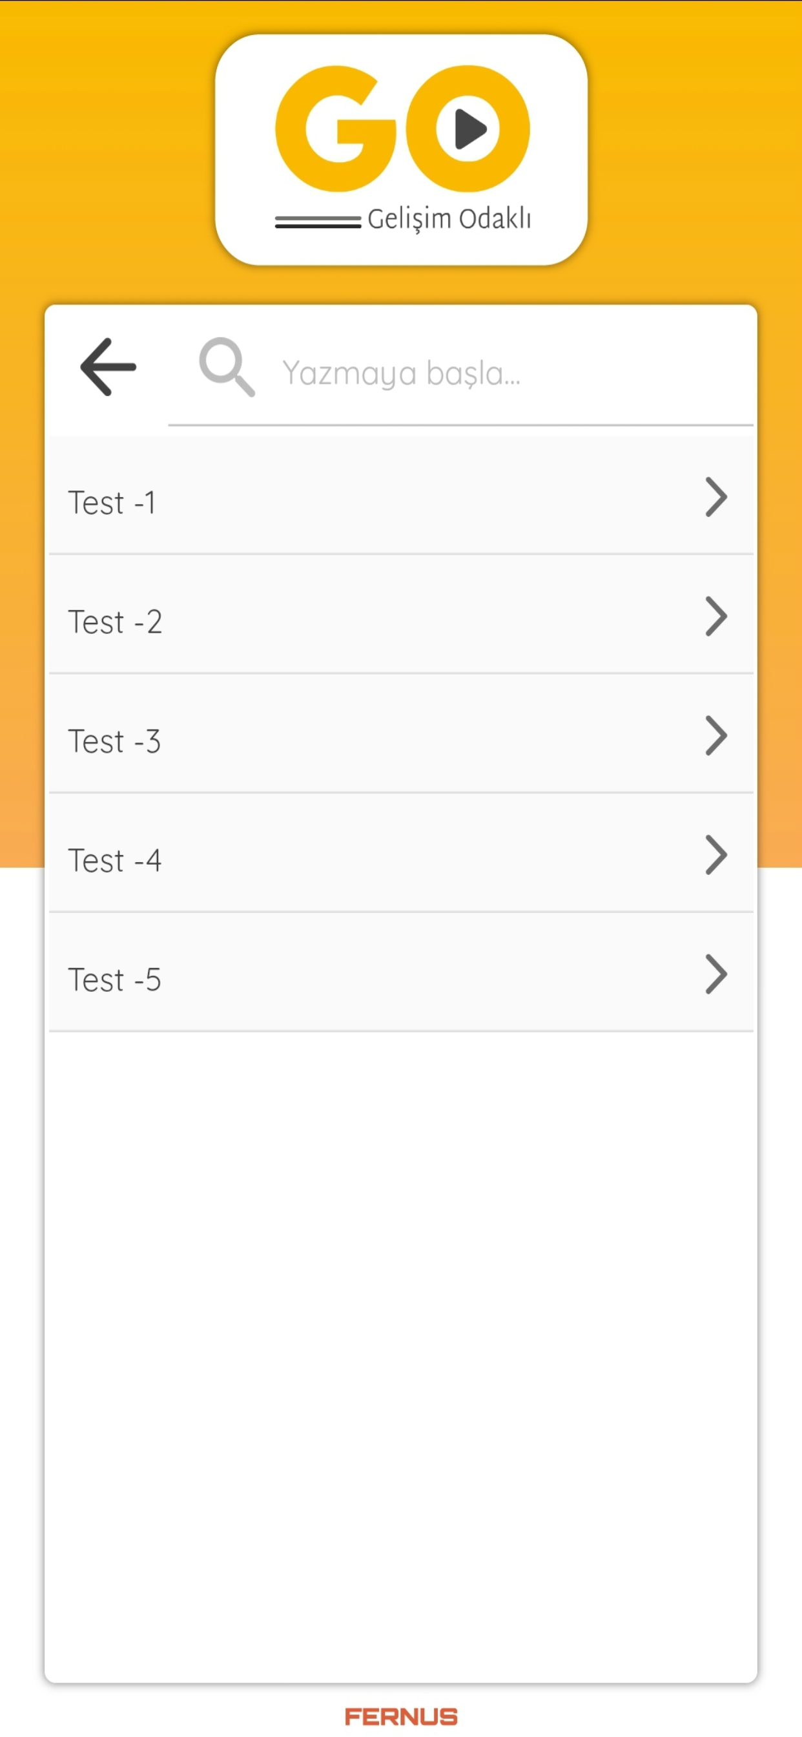Open the Test -1 list item
Image resolution: width=802 pixels, height=1737 pixels.
click(x=401, y=496)
